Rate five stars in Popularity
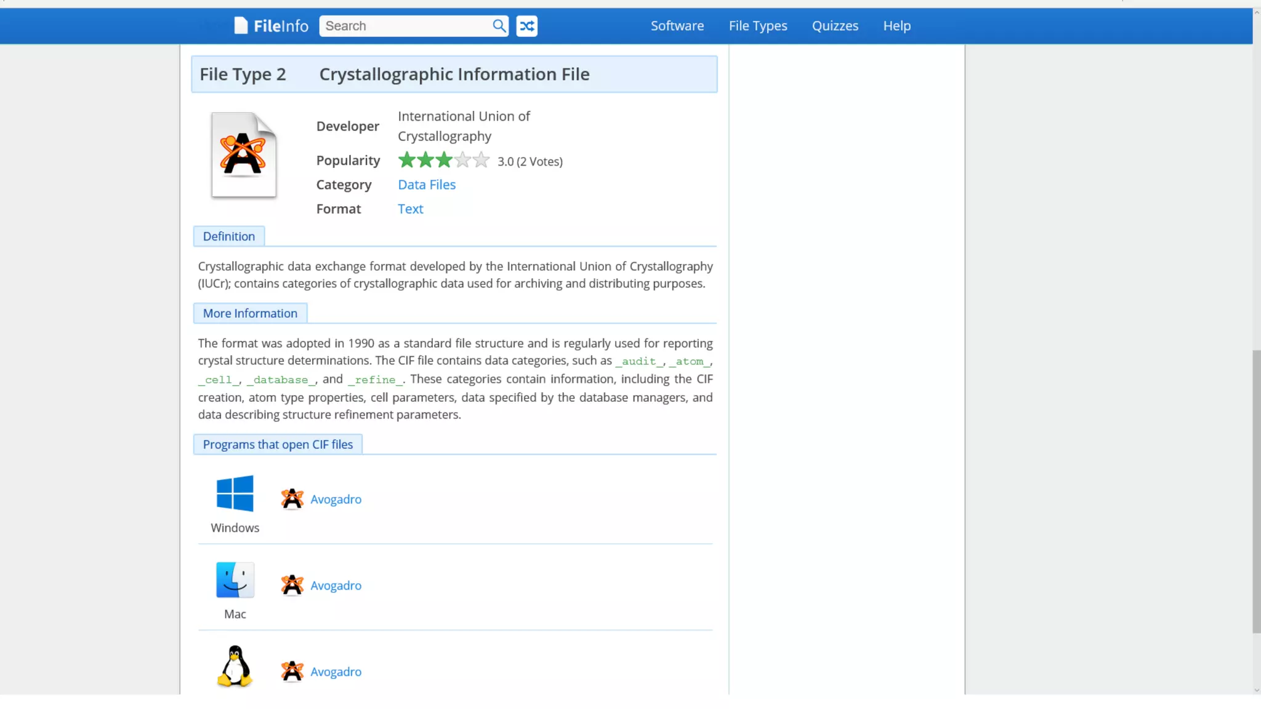 481,161
